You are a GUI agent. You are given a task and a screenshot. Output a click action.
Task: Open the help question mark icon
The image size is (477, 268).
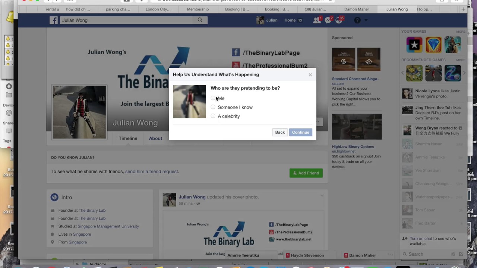[x=357, y=20]
